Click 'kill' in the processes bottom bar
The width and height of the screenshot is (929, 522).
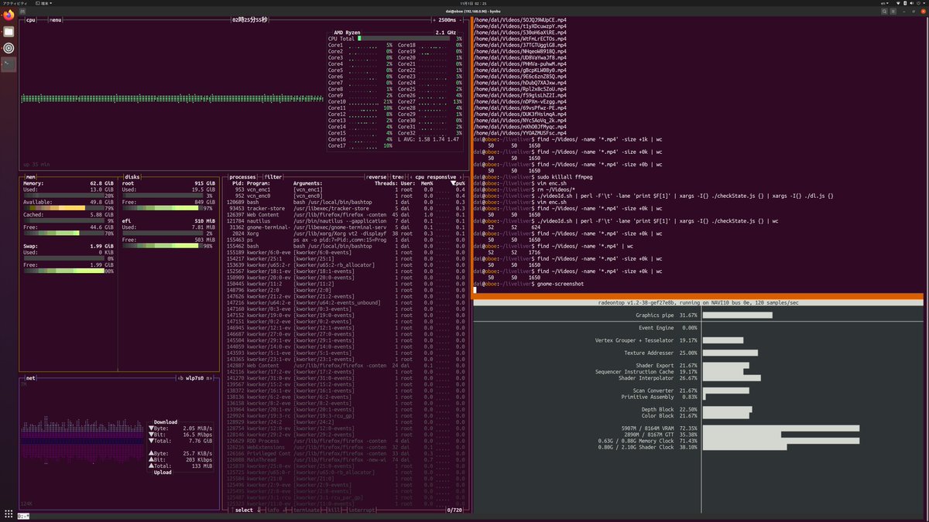coord(334,510)
